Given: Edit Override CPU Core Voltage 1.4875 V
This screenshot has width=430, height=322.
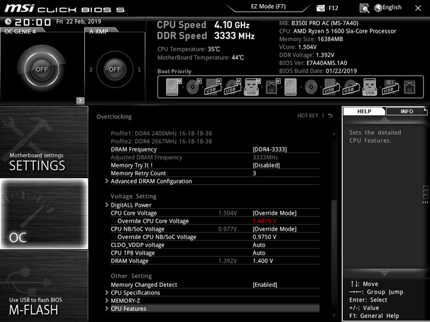Looking at the screenshot, I should point(265,221).
